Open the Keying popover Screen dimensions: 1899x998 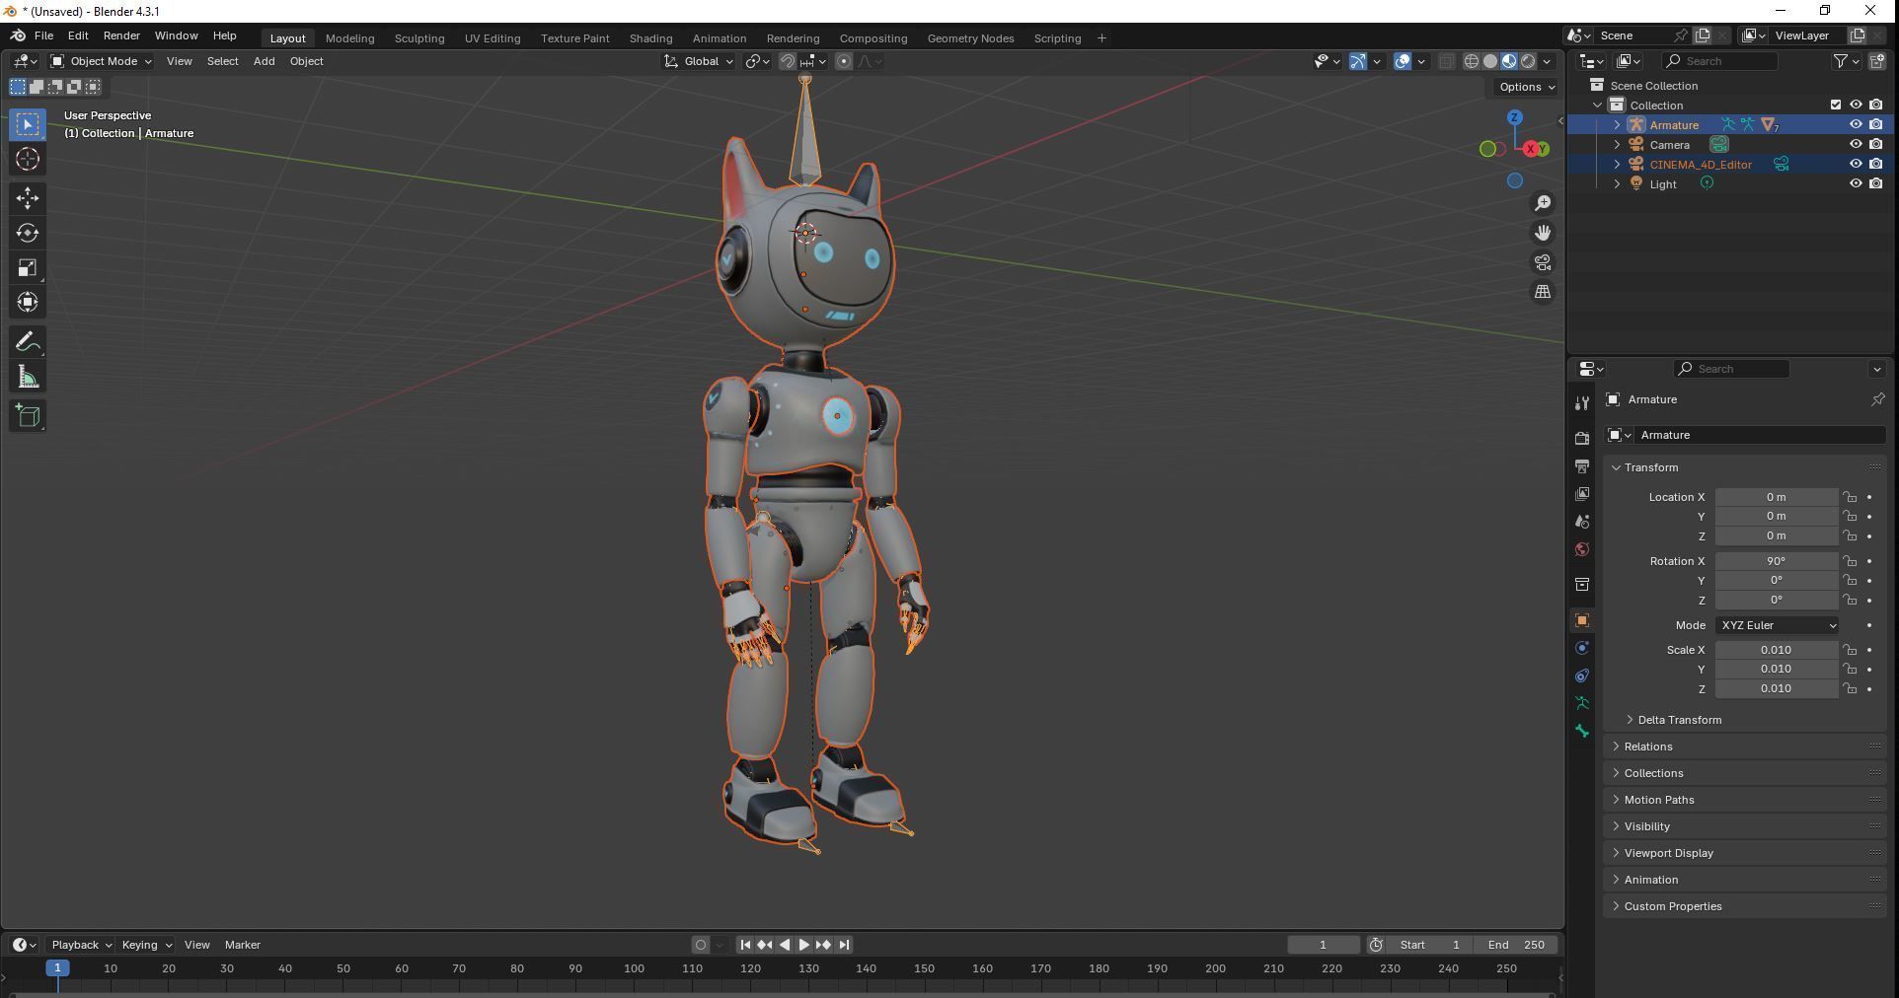tap(145, 945)
